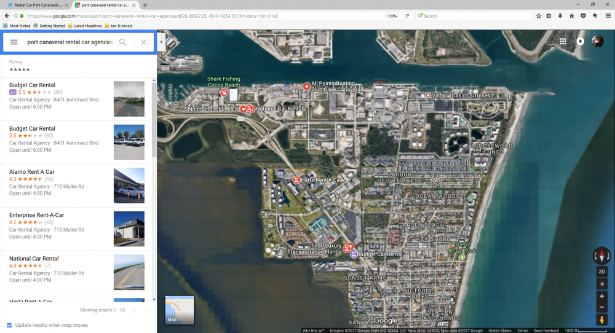Switch to 'Rental Car Port Caneveral' tab

[37, 5]
